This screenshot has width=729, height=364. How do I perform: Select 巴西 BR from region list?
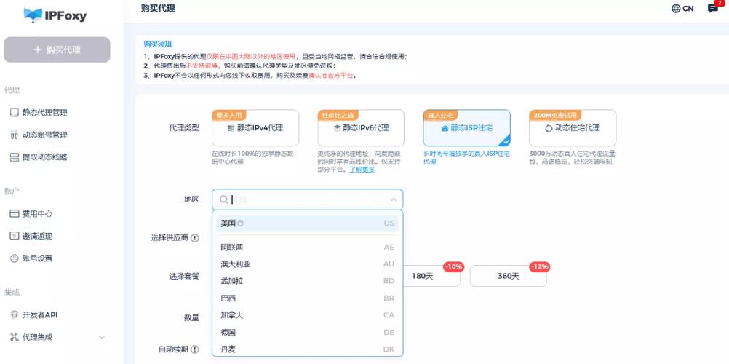[307, 298]
